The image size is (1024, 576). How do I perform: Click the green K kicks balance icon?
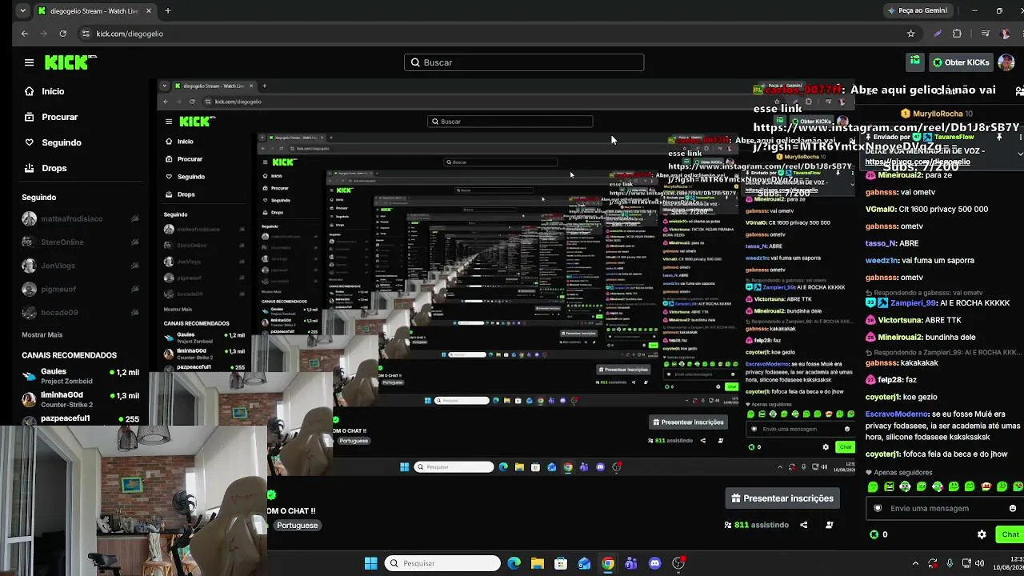(874, 534)
